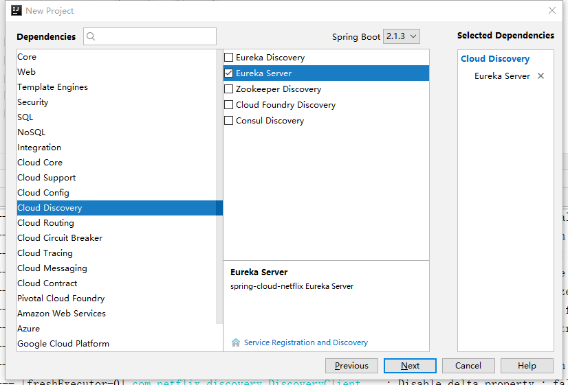Choose the Cloud Routing category
568x385 pixels.
[x=117, y=223]
